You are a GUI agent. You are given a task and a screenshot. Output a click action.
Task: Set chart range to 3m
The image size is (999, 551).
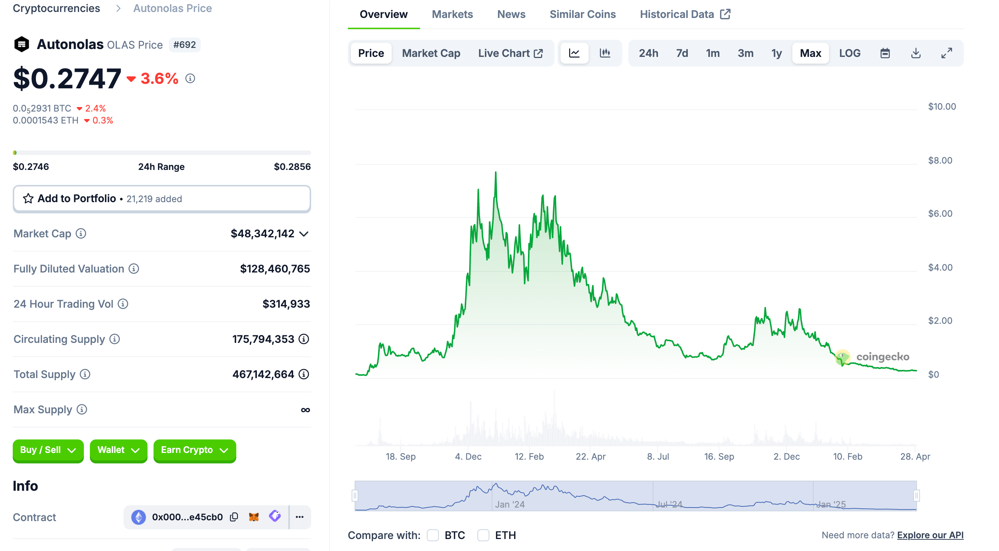[746, 53]
